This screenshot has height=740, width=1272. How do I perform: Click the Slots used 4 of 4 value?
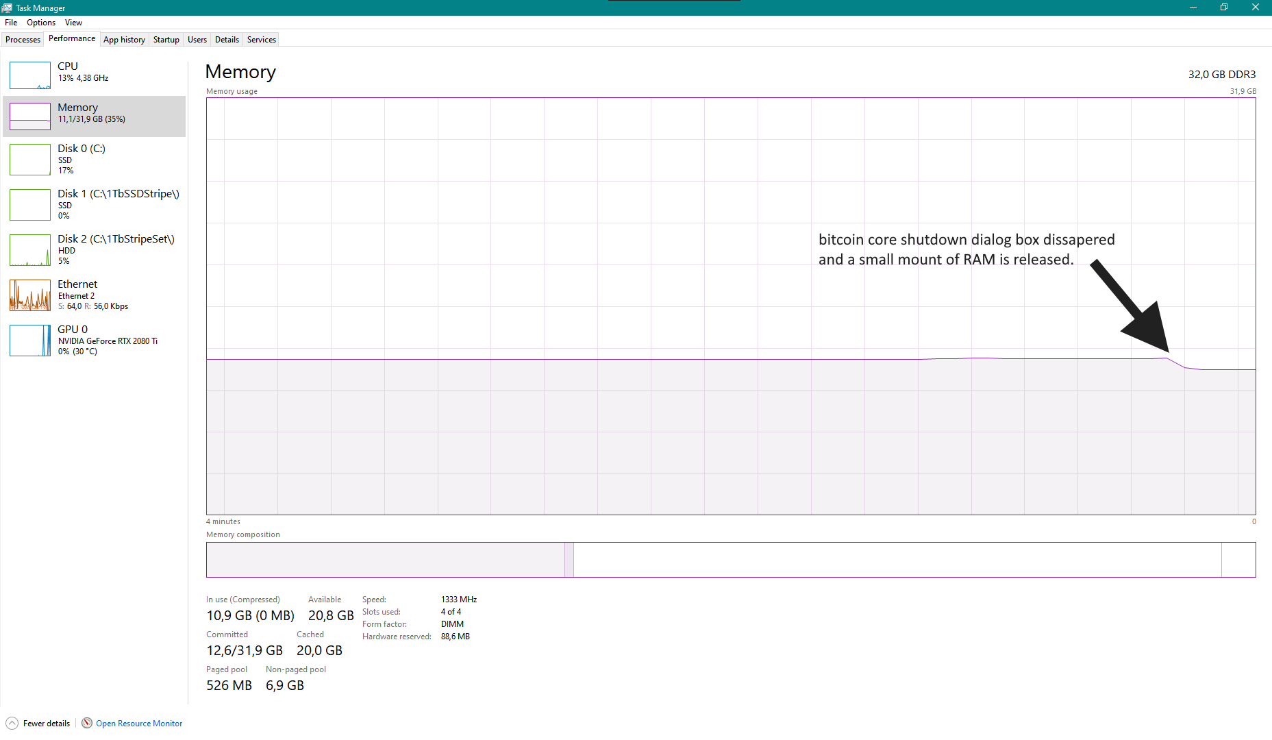pyautogui.click(x=451, y=612)
